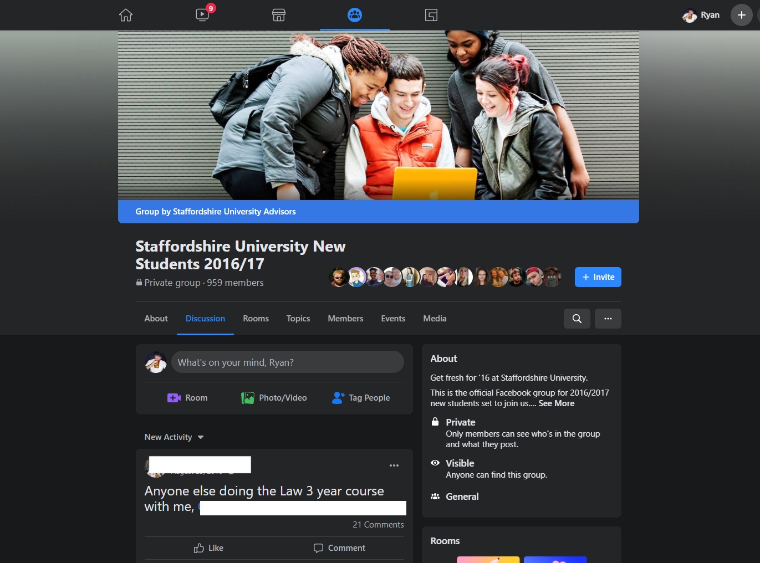Go to the Facebook Home icon
Image resolution: width=760 pixels, height=563 pixels.
[x=126, y=15]
